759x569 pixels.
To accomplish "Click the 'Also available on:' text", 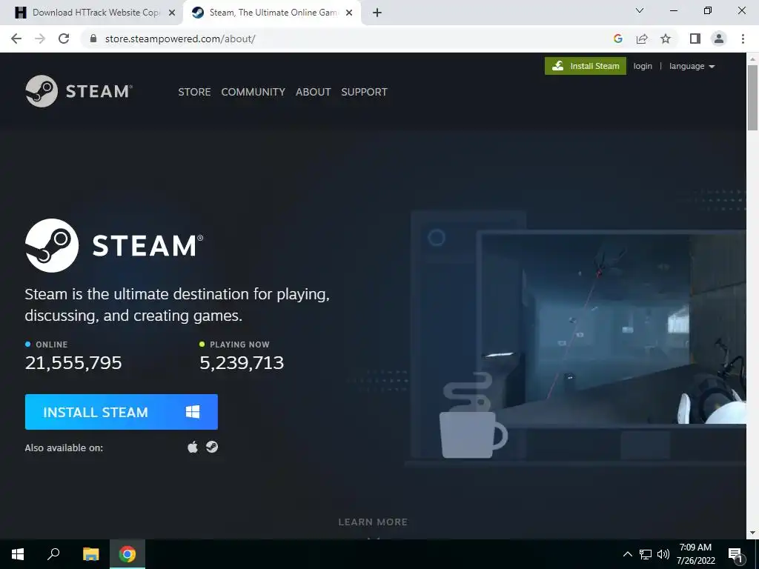I will pos(64,448).
